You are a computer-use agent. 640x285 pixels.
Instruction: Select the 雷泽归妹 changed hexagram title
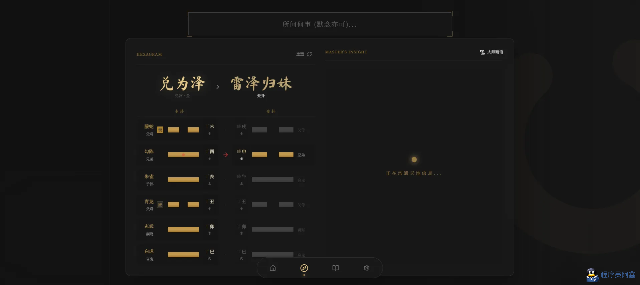coord(261,83)
